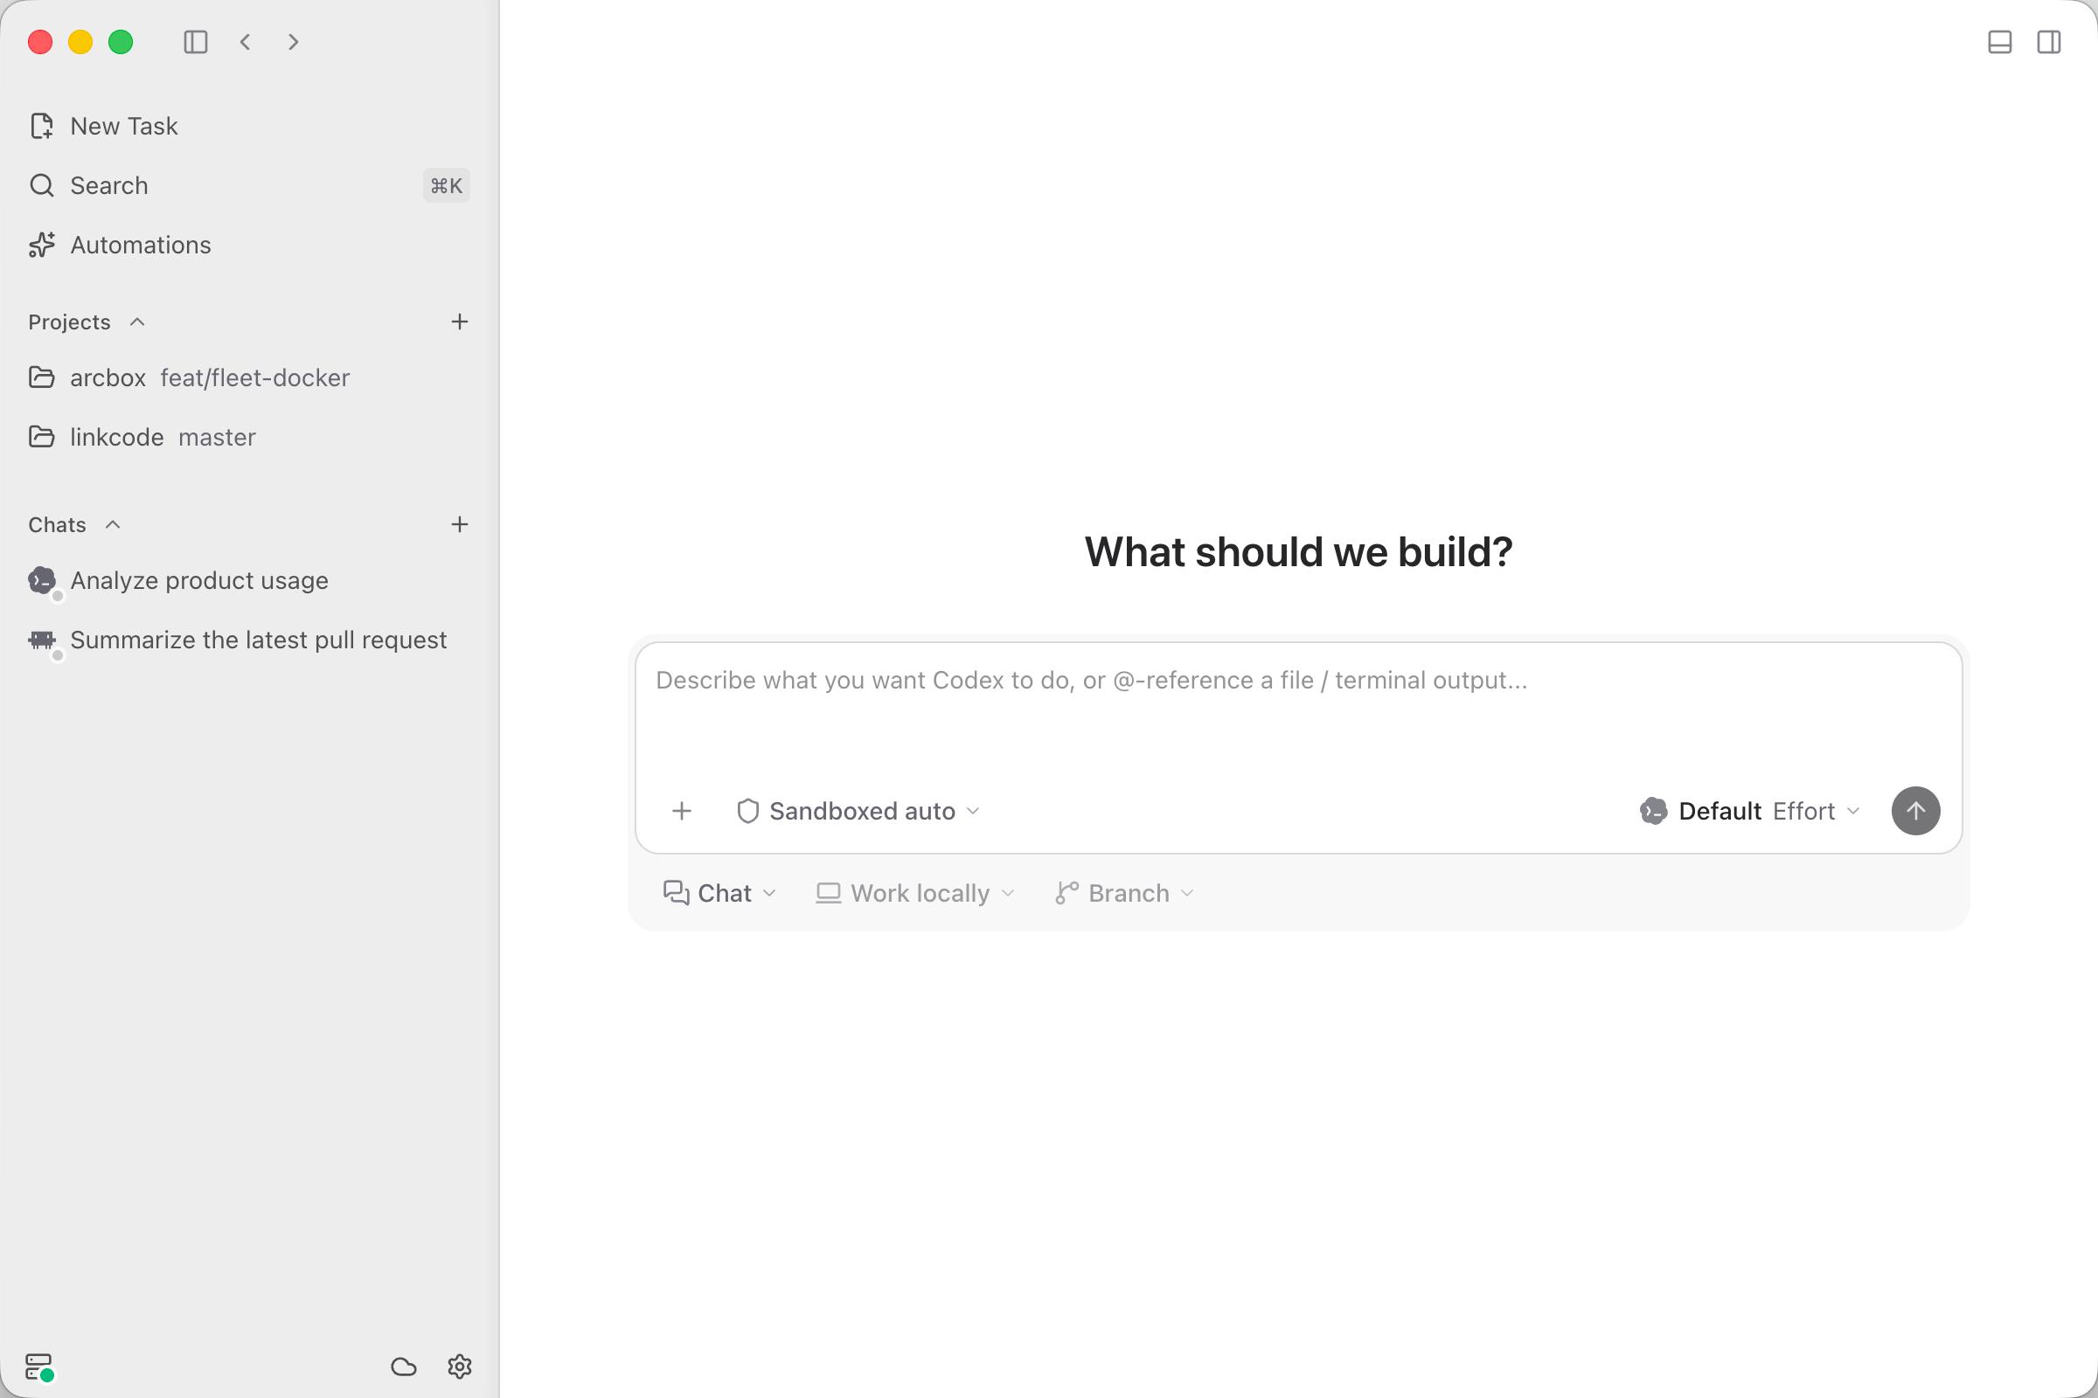Click the laptop icon beside Work locally
Viewport: 2098px width, 1398px height.
[829, 892]
